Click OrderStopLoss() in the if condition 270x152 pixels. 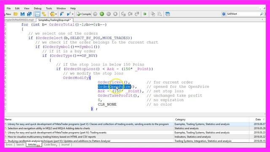point(83,69)
